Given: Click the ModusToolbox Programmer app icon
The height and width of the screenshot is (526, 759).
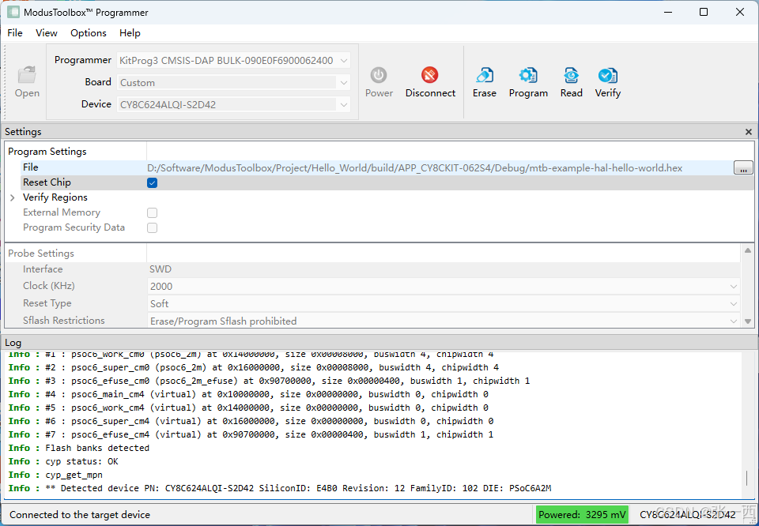Looking at the screenshot, I should pos(13,12).
